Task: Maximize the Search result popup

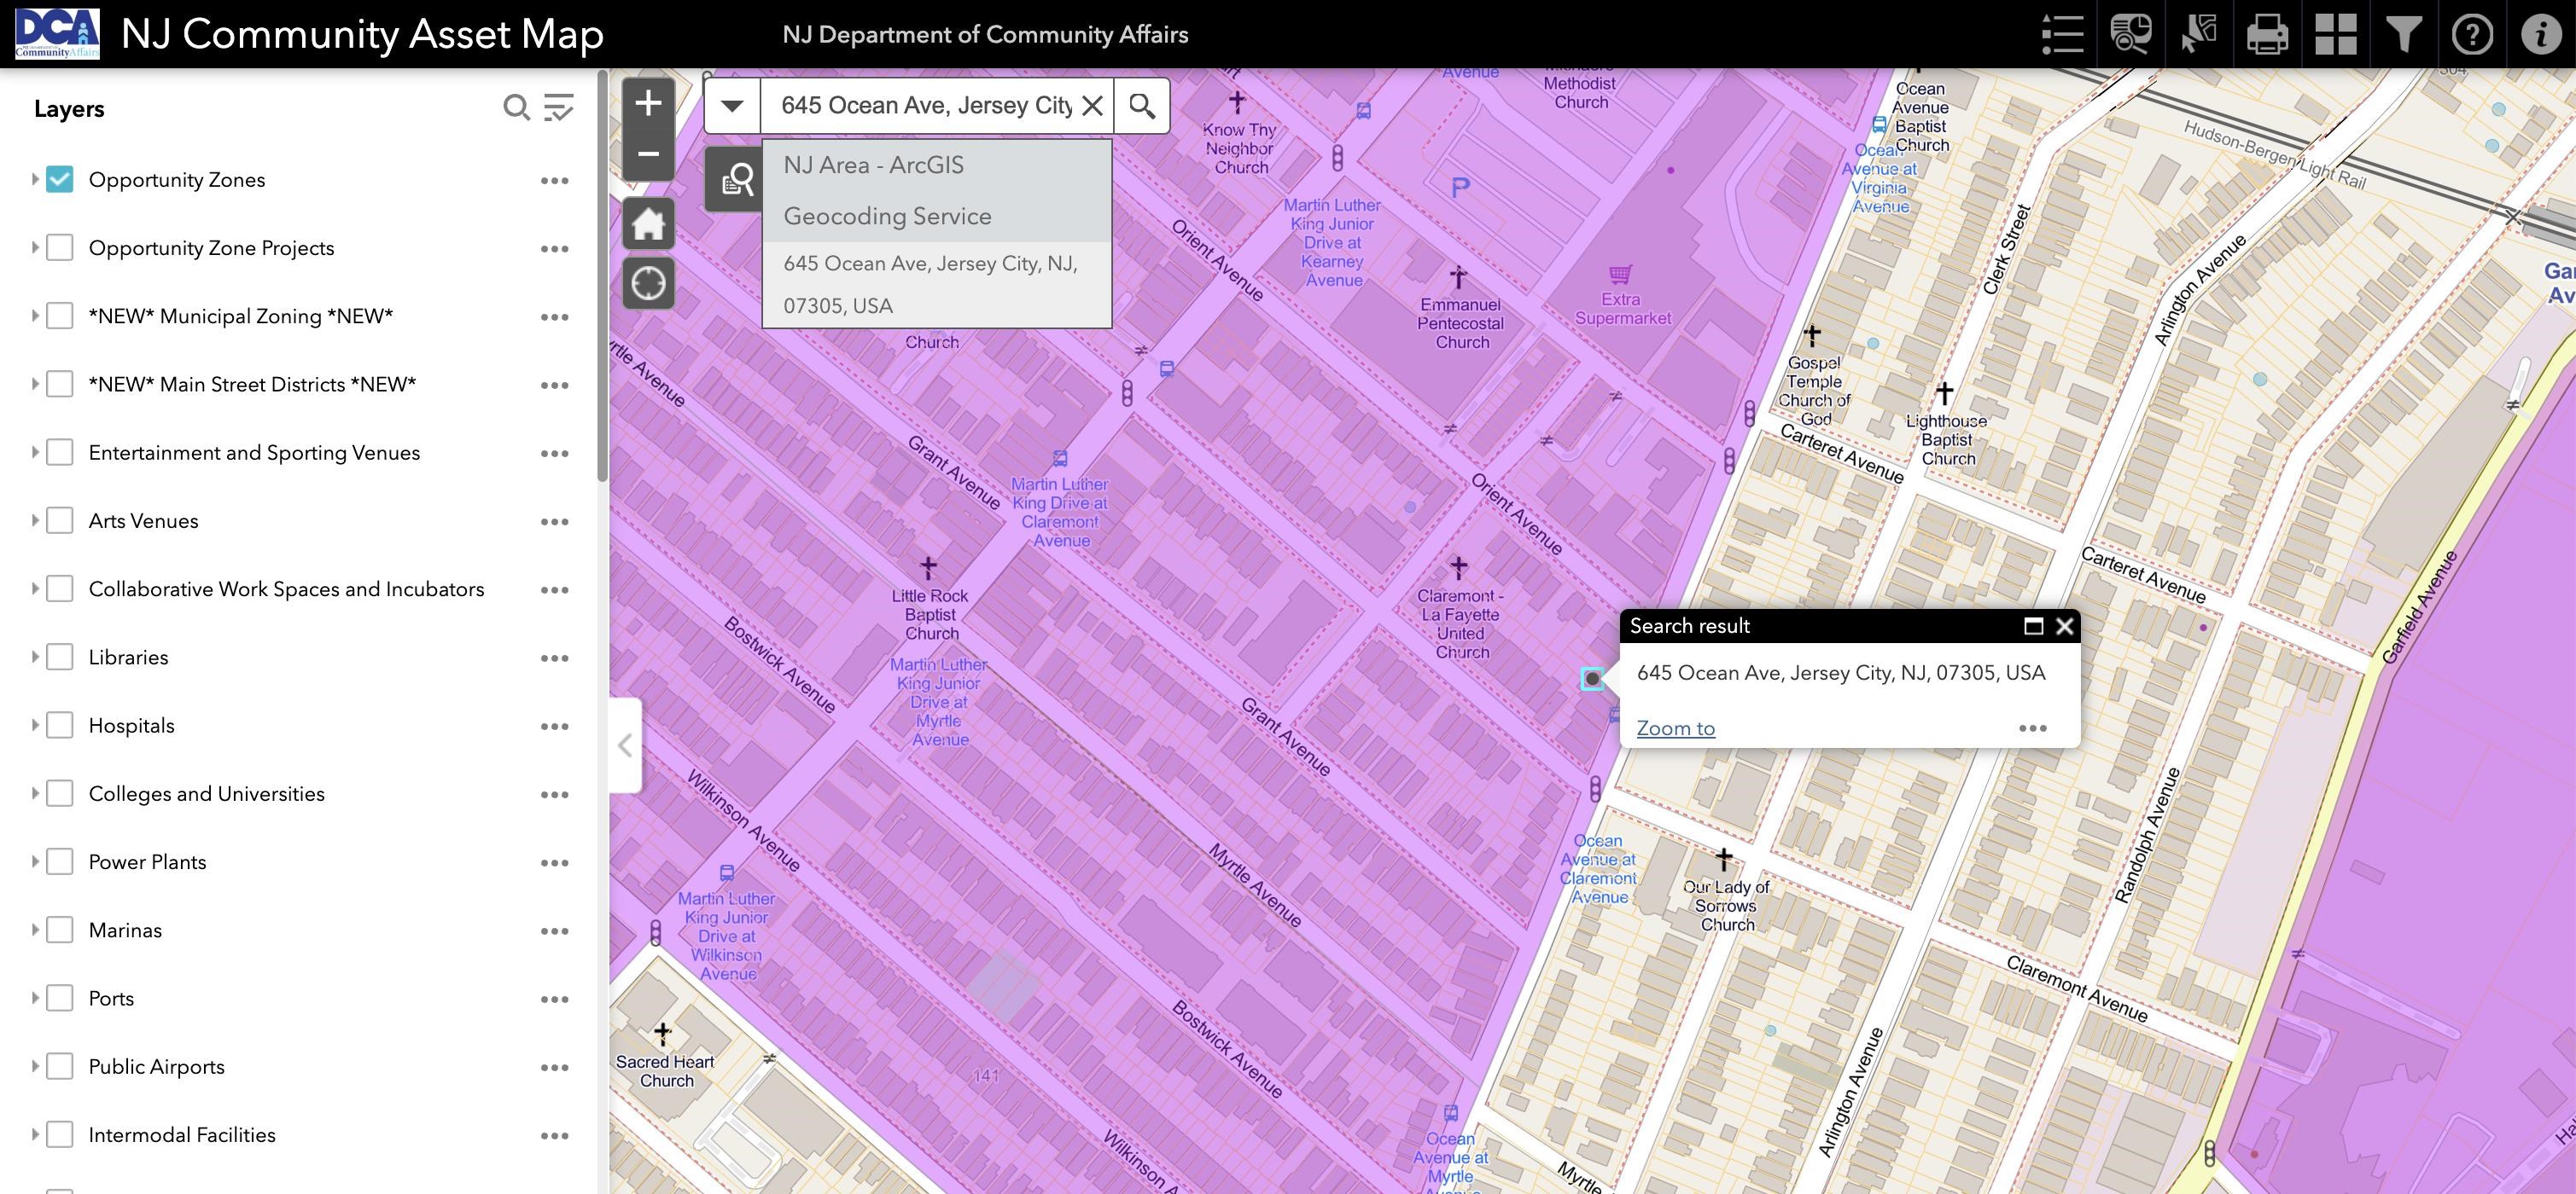Action: (2033, 627)
